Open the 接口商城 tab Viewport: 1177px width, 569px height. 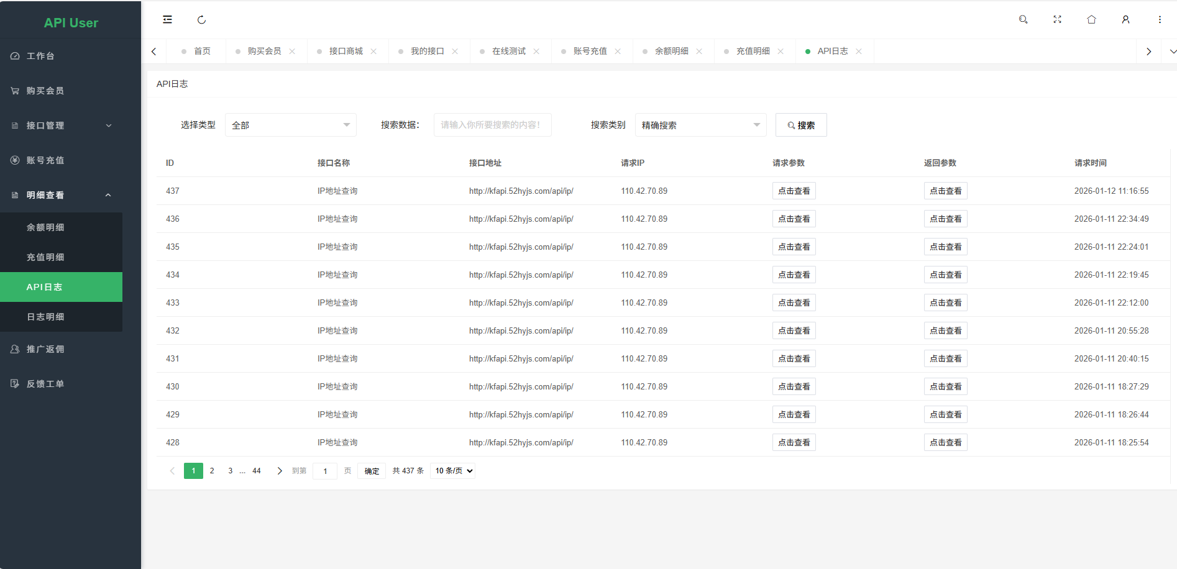(342, 51)
